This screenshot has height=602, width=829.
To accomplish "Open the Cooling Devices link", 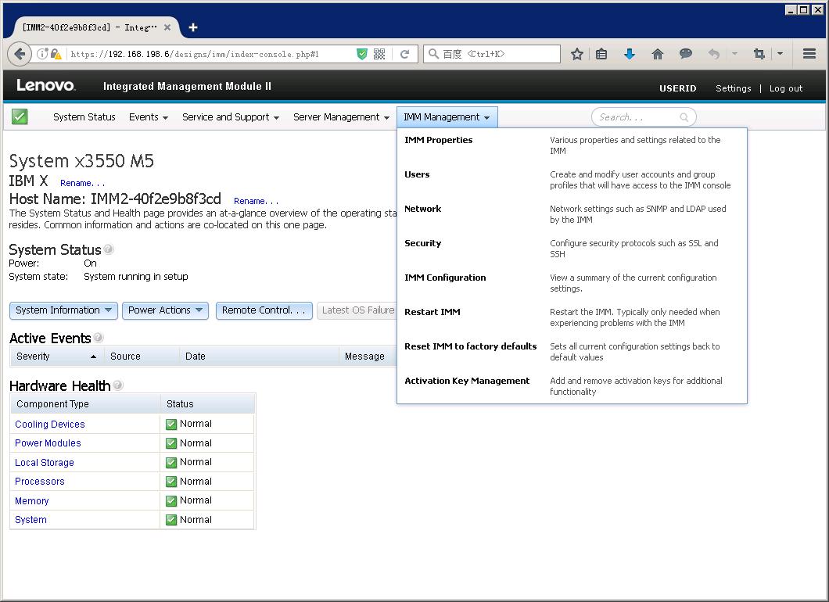I will click(x=50, y=425).
